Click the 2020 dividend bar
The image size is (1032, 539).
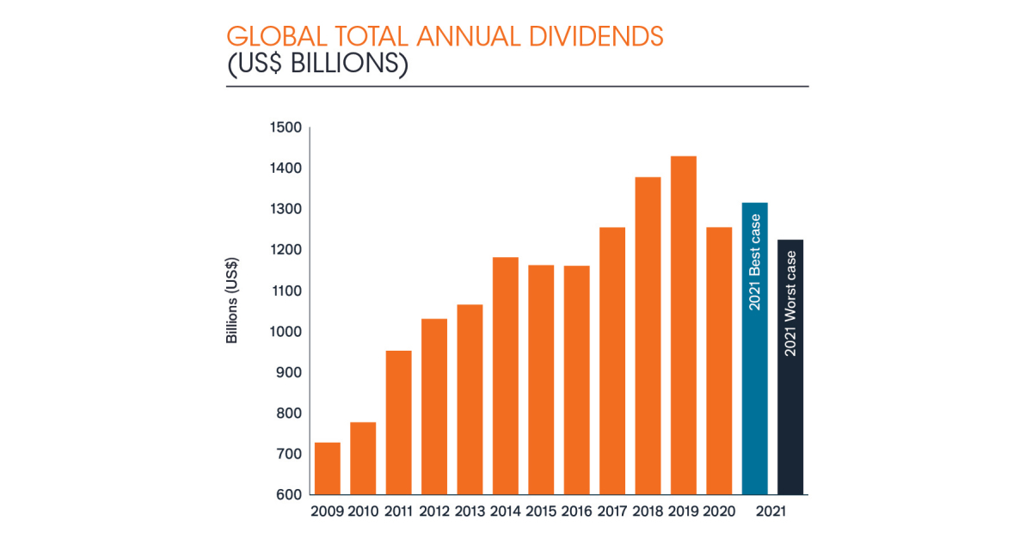(720, 361)
